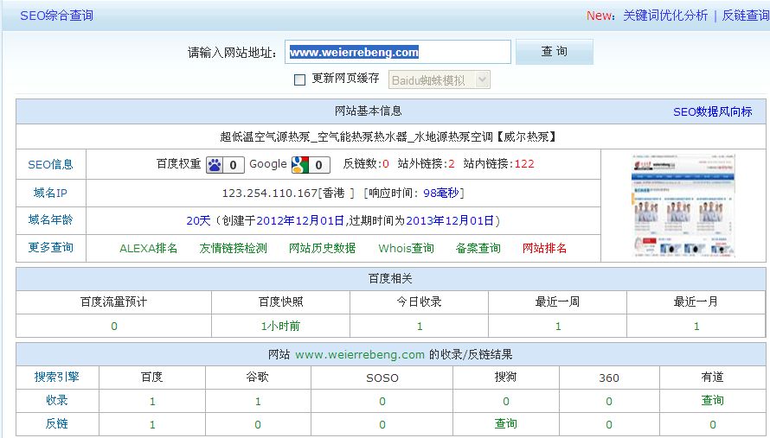Click the ALEXA排名 link

[x=148, y=248]
